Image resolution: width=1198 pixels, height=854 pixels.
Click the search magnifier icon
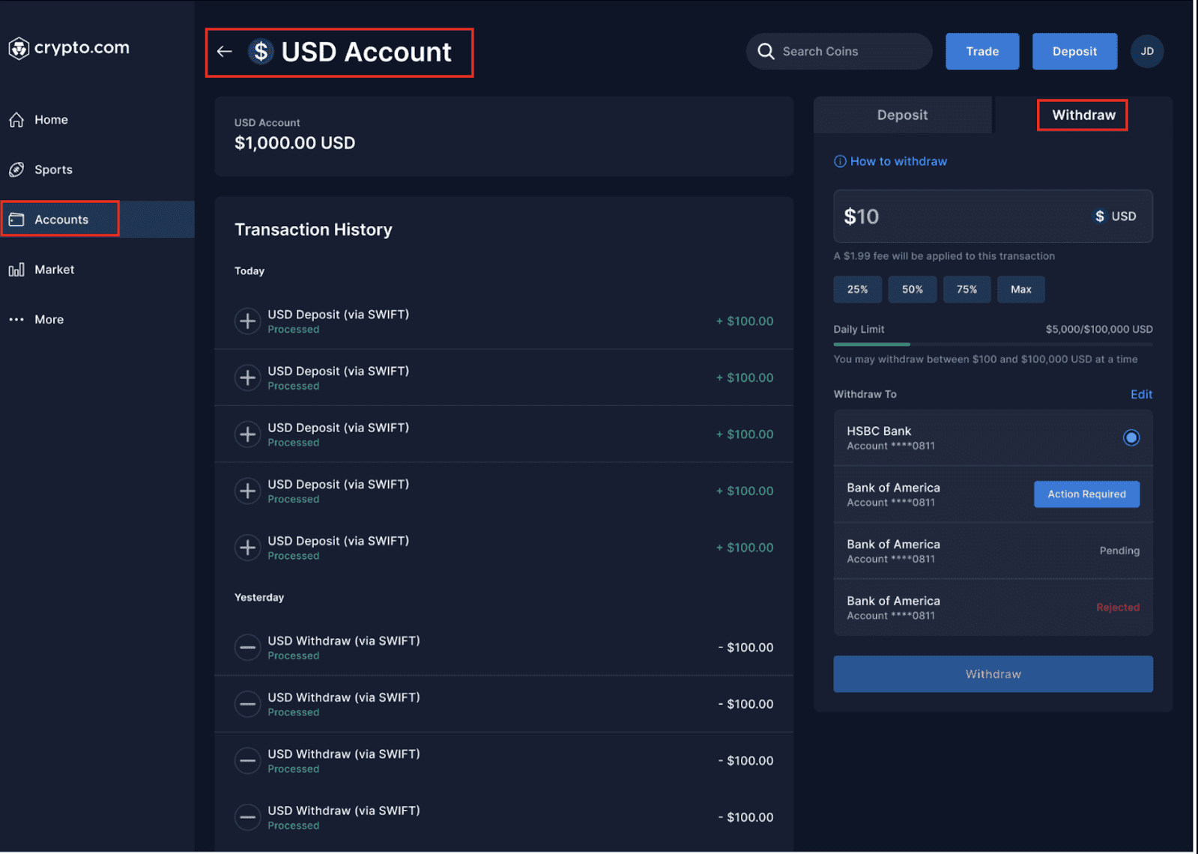[x=766, y=52]
